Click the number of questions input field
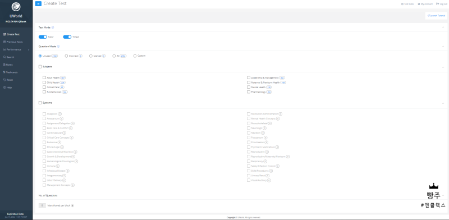The width and height of the screenshot is (449, 220). pyautogui.click(x=42, y=205)
